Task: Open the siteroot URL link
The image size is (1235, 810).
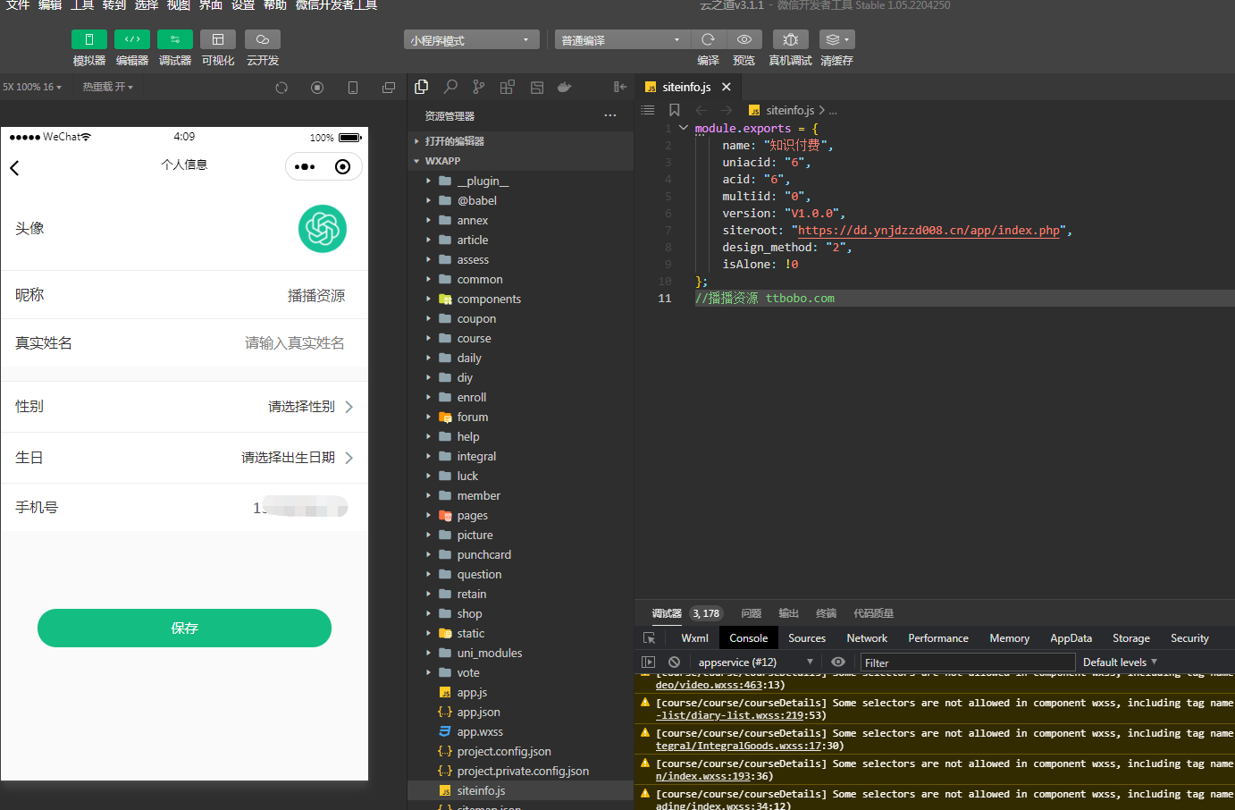Action: (x=929, y=231)
